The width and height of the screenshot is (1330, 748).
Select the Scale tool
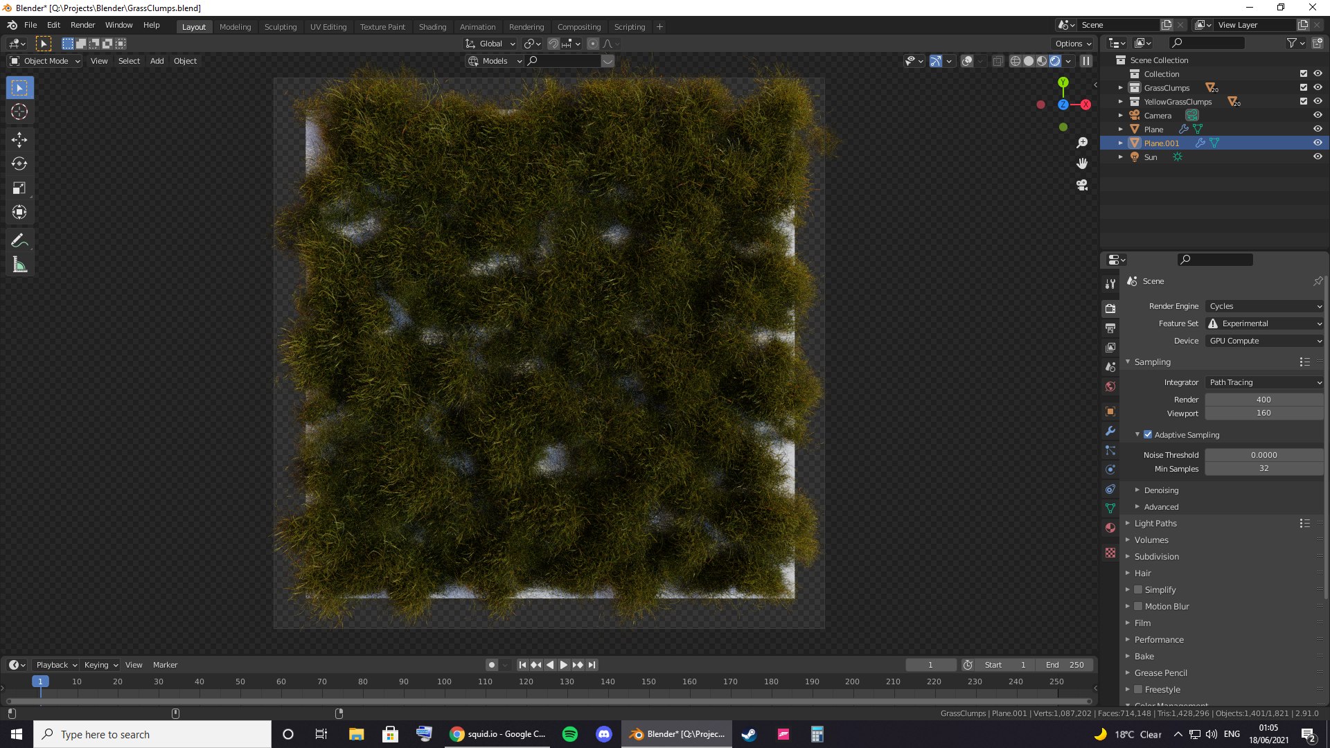[19, 188]
